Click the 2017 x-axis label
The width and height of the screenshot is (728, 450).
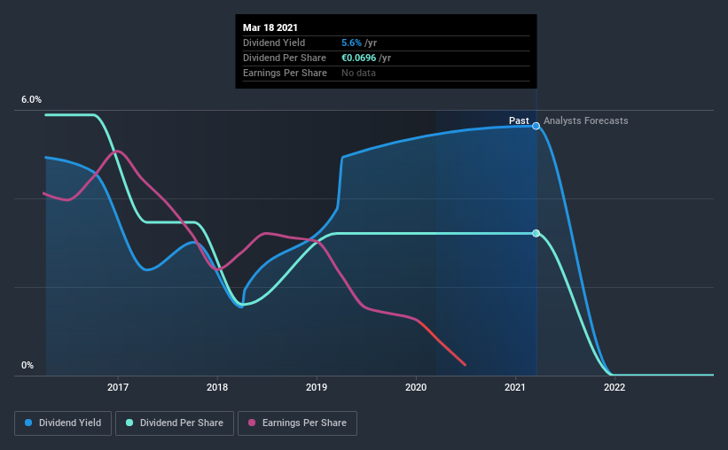(x=118, y=387)
